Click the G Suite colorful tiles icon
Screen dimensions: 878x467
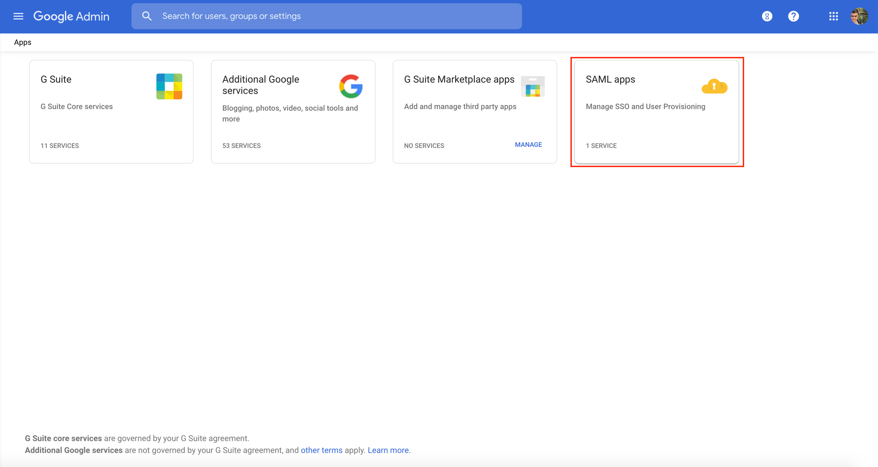click(x=169, y=86)
